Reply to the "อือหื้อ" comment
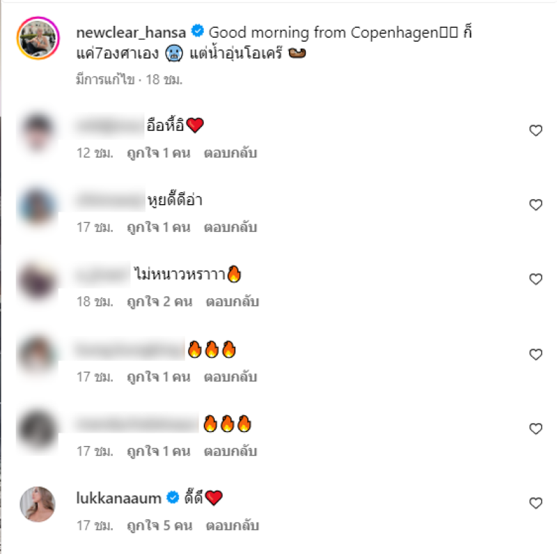Viewport: 557px width, 554px height. (x=230, y=153)
